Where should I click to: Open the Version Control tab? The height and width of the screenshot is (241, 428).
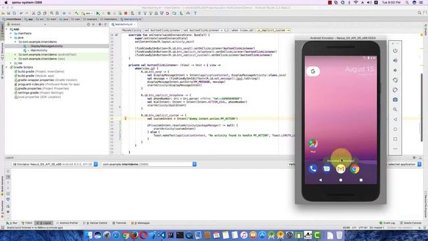95,223
